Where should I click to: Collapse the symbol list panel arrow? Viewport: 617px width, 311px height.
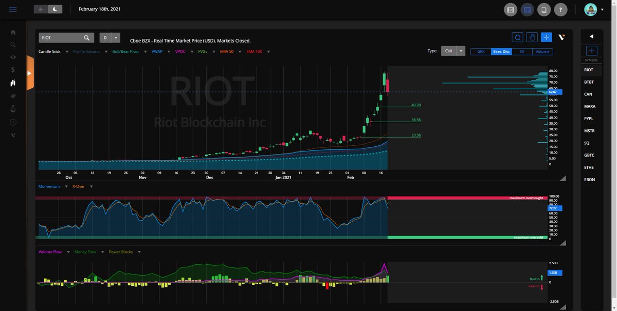[591, 36]
